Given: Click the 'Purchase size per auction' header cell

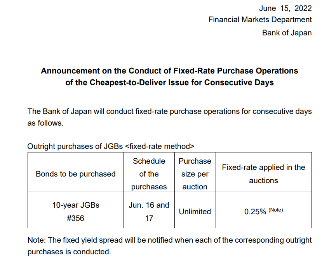Looking at the screenshot, I should pos(195,174).
